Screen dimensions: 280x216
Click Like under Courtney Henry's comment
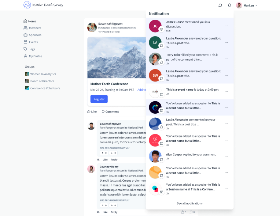105,212
